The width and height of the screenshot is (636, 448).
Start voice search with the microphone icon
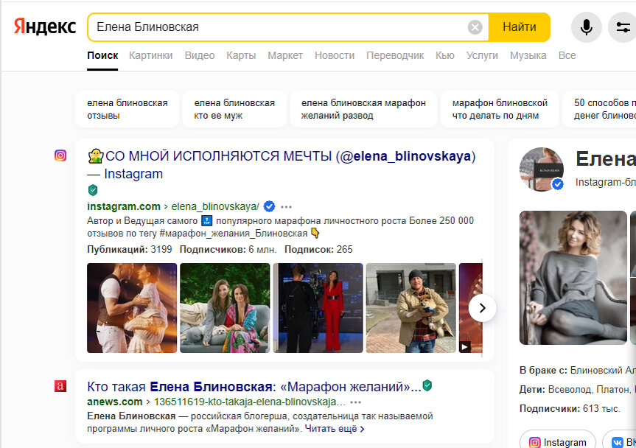coord(586,27)
